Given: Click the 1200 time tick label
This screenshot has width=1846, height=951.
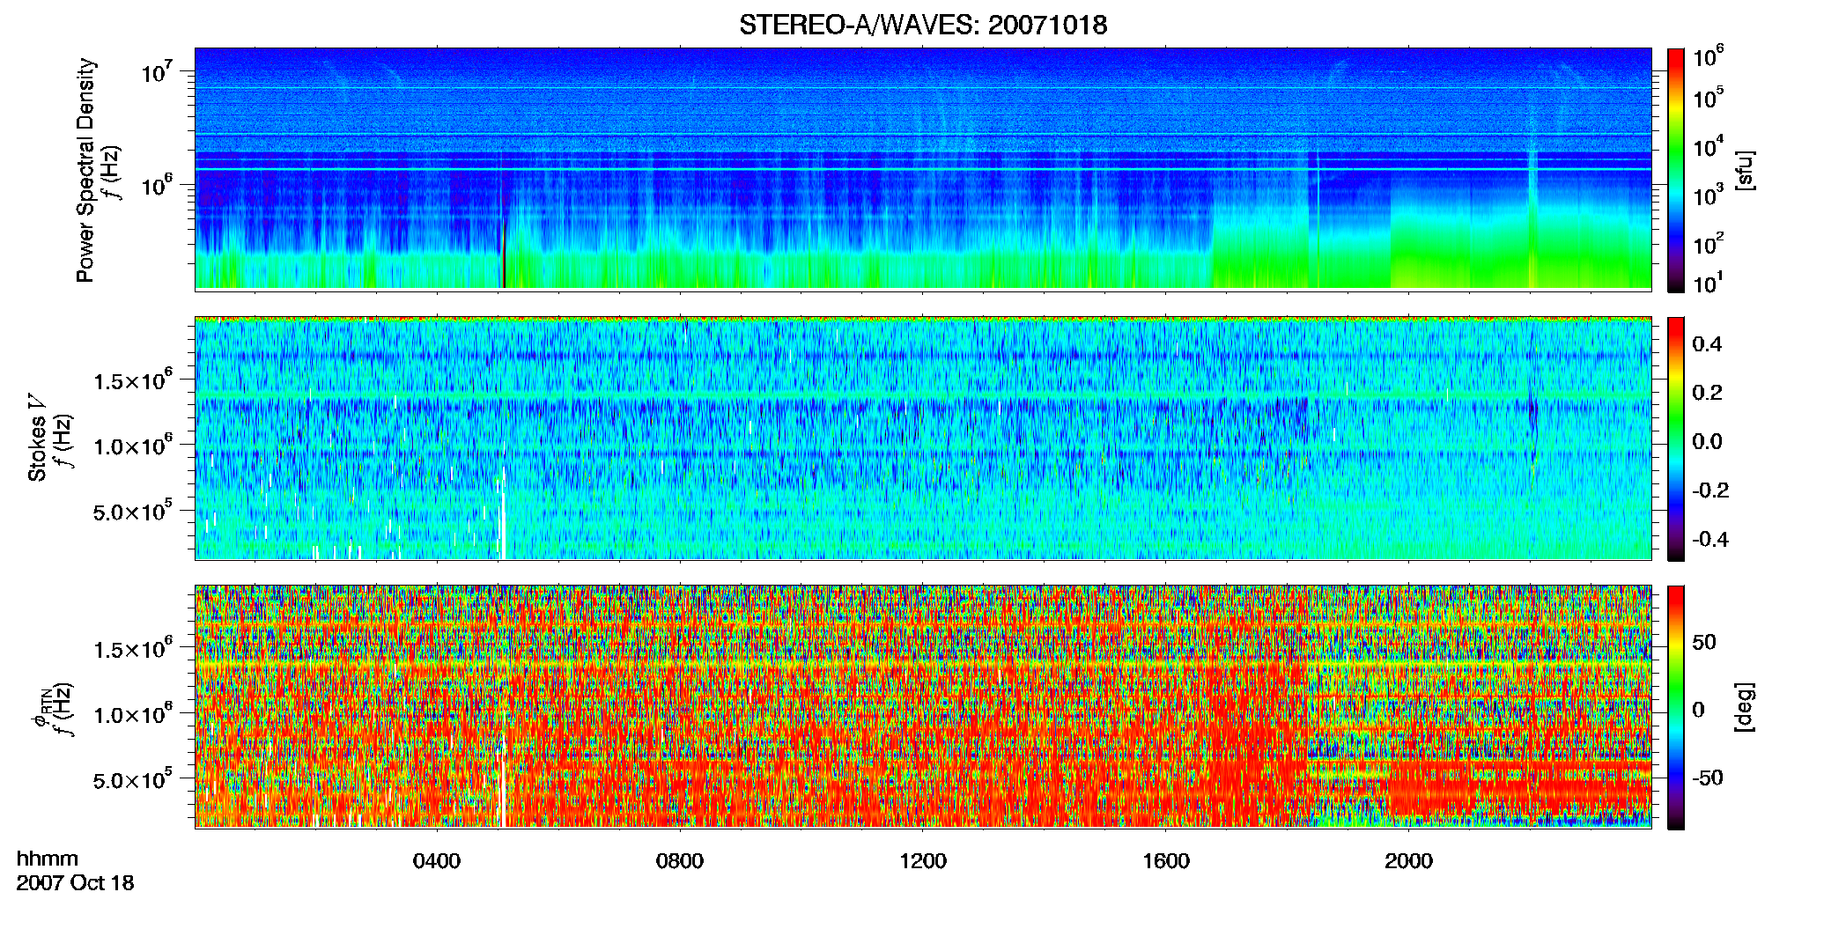Looking at the screenshot, I should 923,861.
